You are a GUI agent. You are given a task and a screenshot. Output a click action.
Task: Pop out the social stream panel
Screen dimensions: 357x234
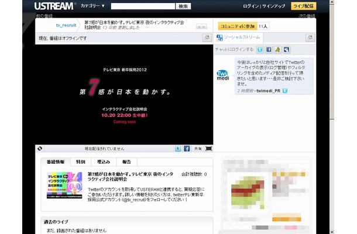pyautogui.click(x=310, y=37)
